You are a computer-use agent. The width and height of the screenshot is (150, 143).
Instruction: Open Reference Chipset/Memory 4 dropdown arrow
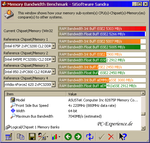[54, 84]
